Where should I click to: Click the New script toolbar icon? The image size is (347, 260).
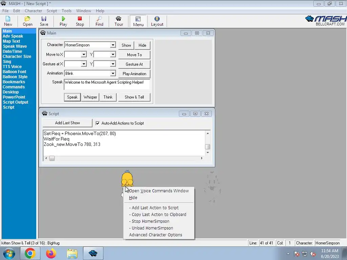[8, 21]
